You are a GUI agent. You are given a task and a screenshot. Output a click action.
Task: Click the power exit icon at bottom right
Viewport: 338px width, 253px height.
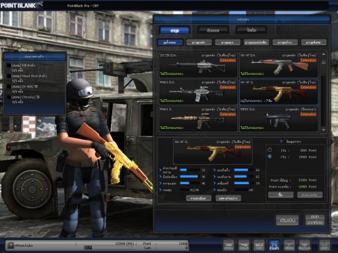pyautogui.click(x=324, y=245)
